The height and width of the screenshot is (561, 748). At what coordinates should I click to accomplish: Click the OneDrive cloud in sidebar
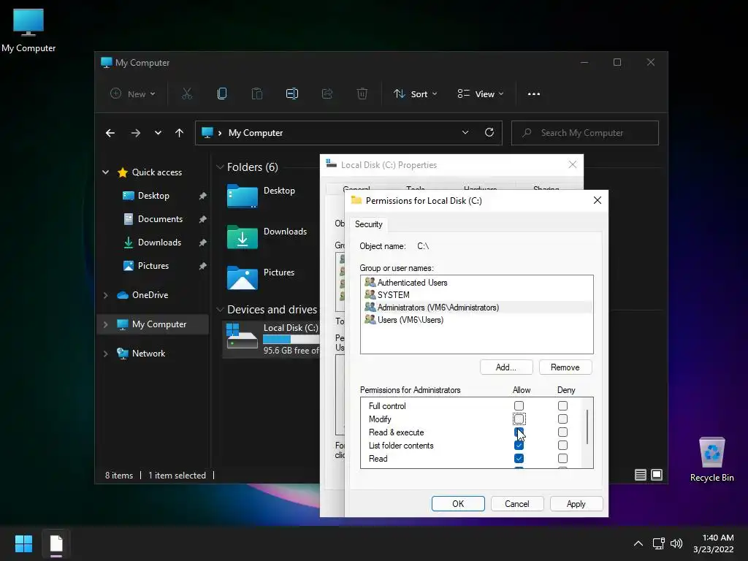[123, 295]
